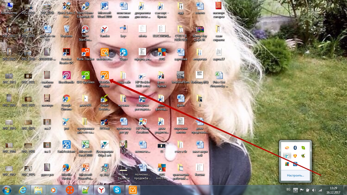Select the Microsoft Word 2010 shortcut
347x195 pixels.
point(104,6)
